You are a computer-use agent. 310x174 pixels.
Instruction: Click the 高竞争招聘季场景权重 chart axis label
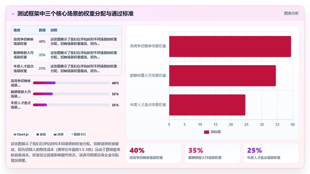pos(148,46)
